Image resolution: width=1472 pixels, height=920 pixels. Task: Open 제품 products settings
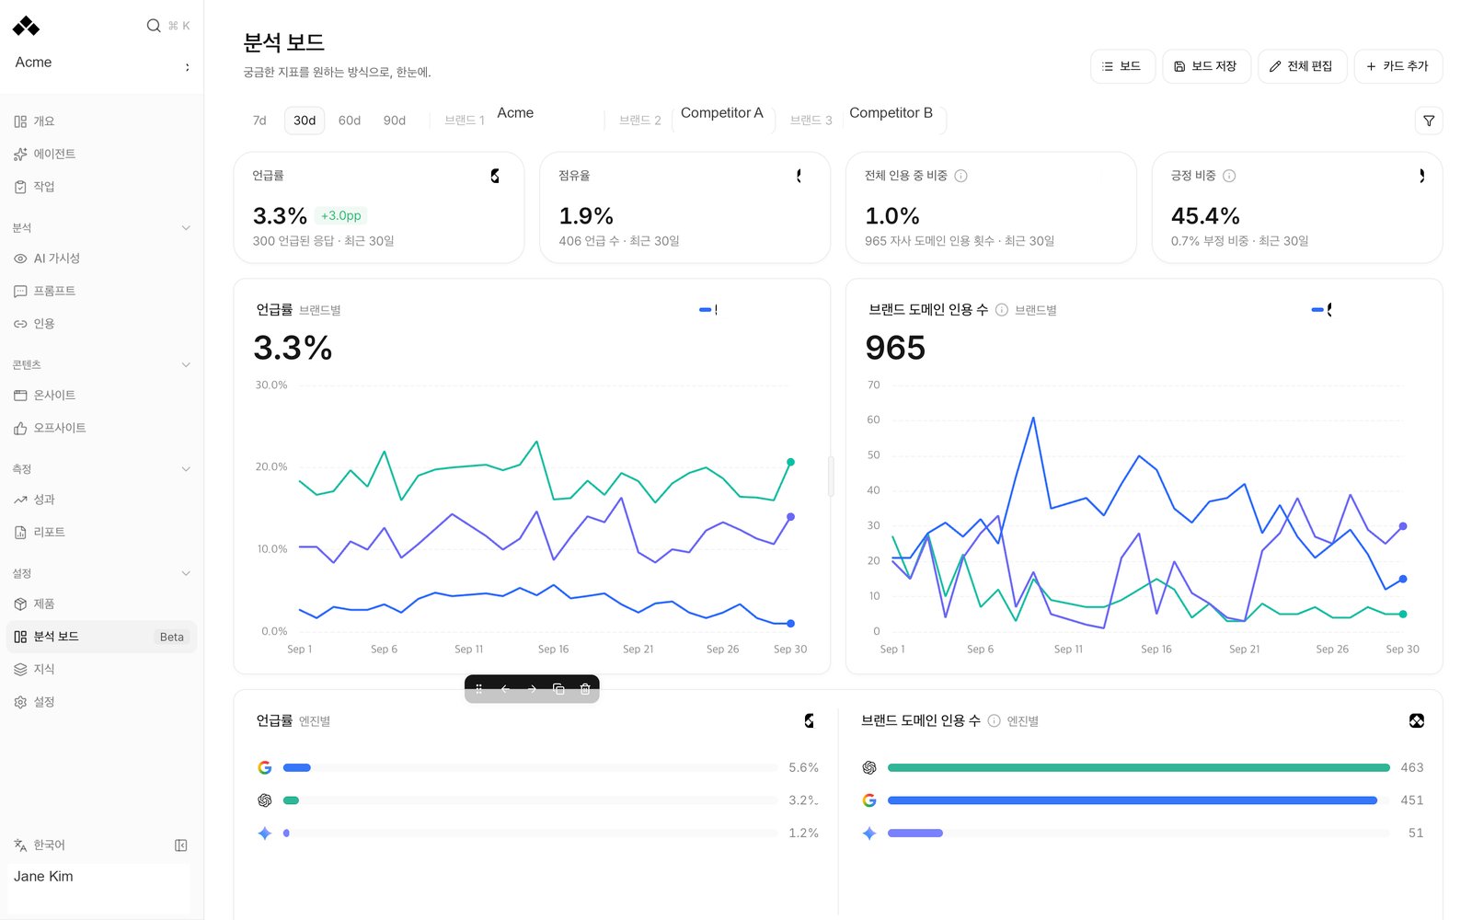click(x=101, y=604)
